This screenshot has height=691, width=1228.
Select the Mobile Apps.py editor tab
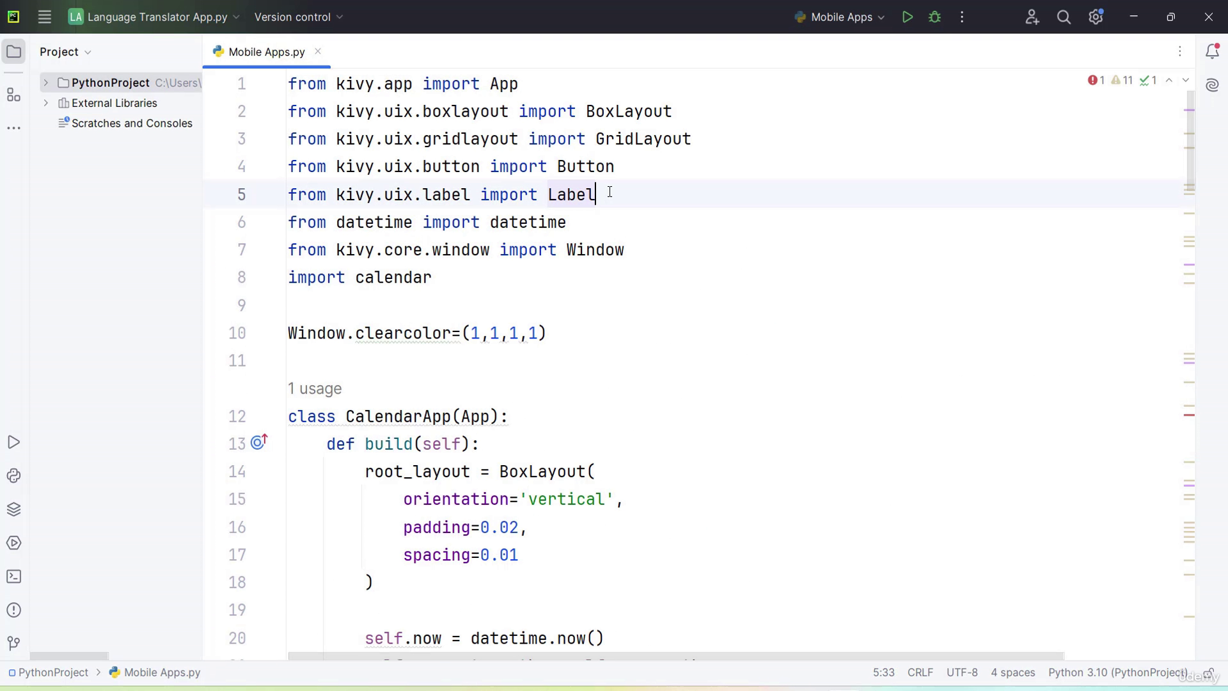[x=266, y=52]
